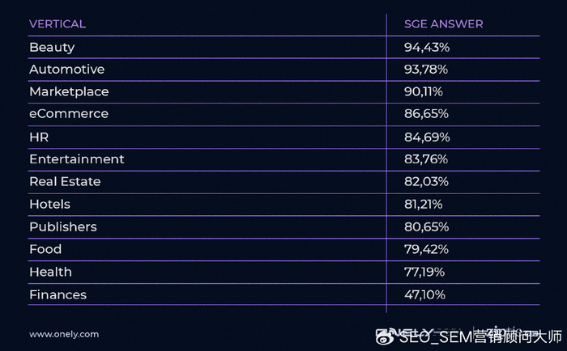Select the Entertainment row label
The image size is (567, 351).
point(76,159)
